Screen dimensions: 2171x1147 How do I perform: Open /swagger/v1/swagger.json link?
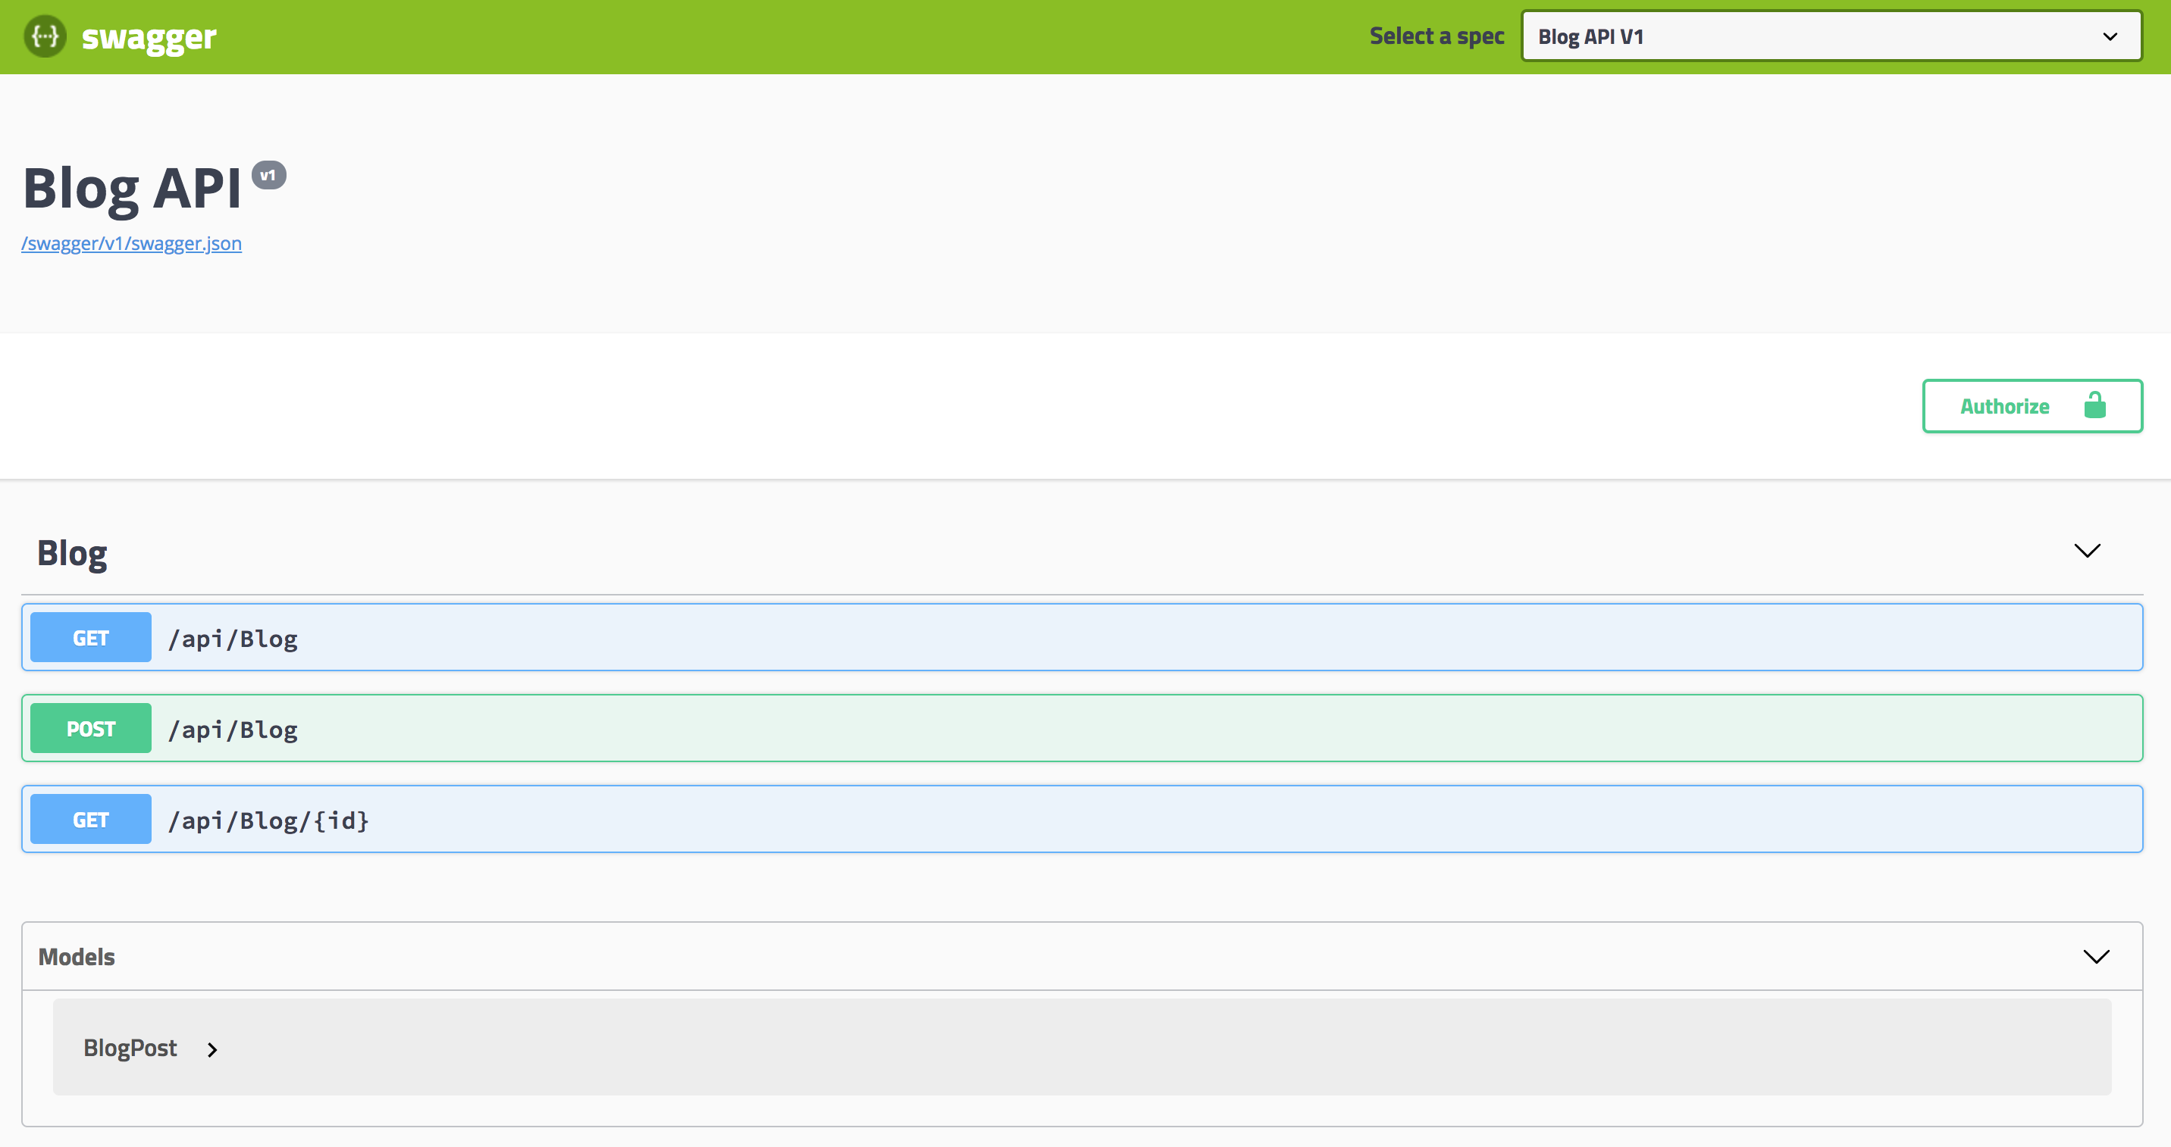(x=130, y=241)
